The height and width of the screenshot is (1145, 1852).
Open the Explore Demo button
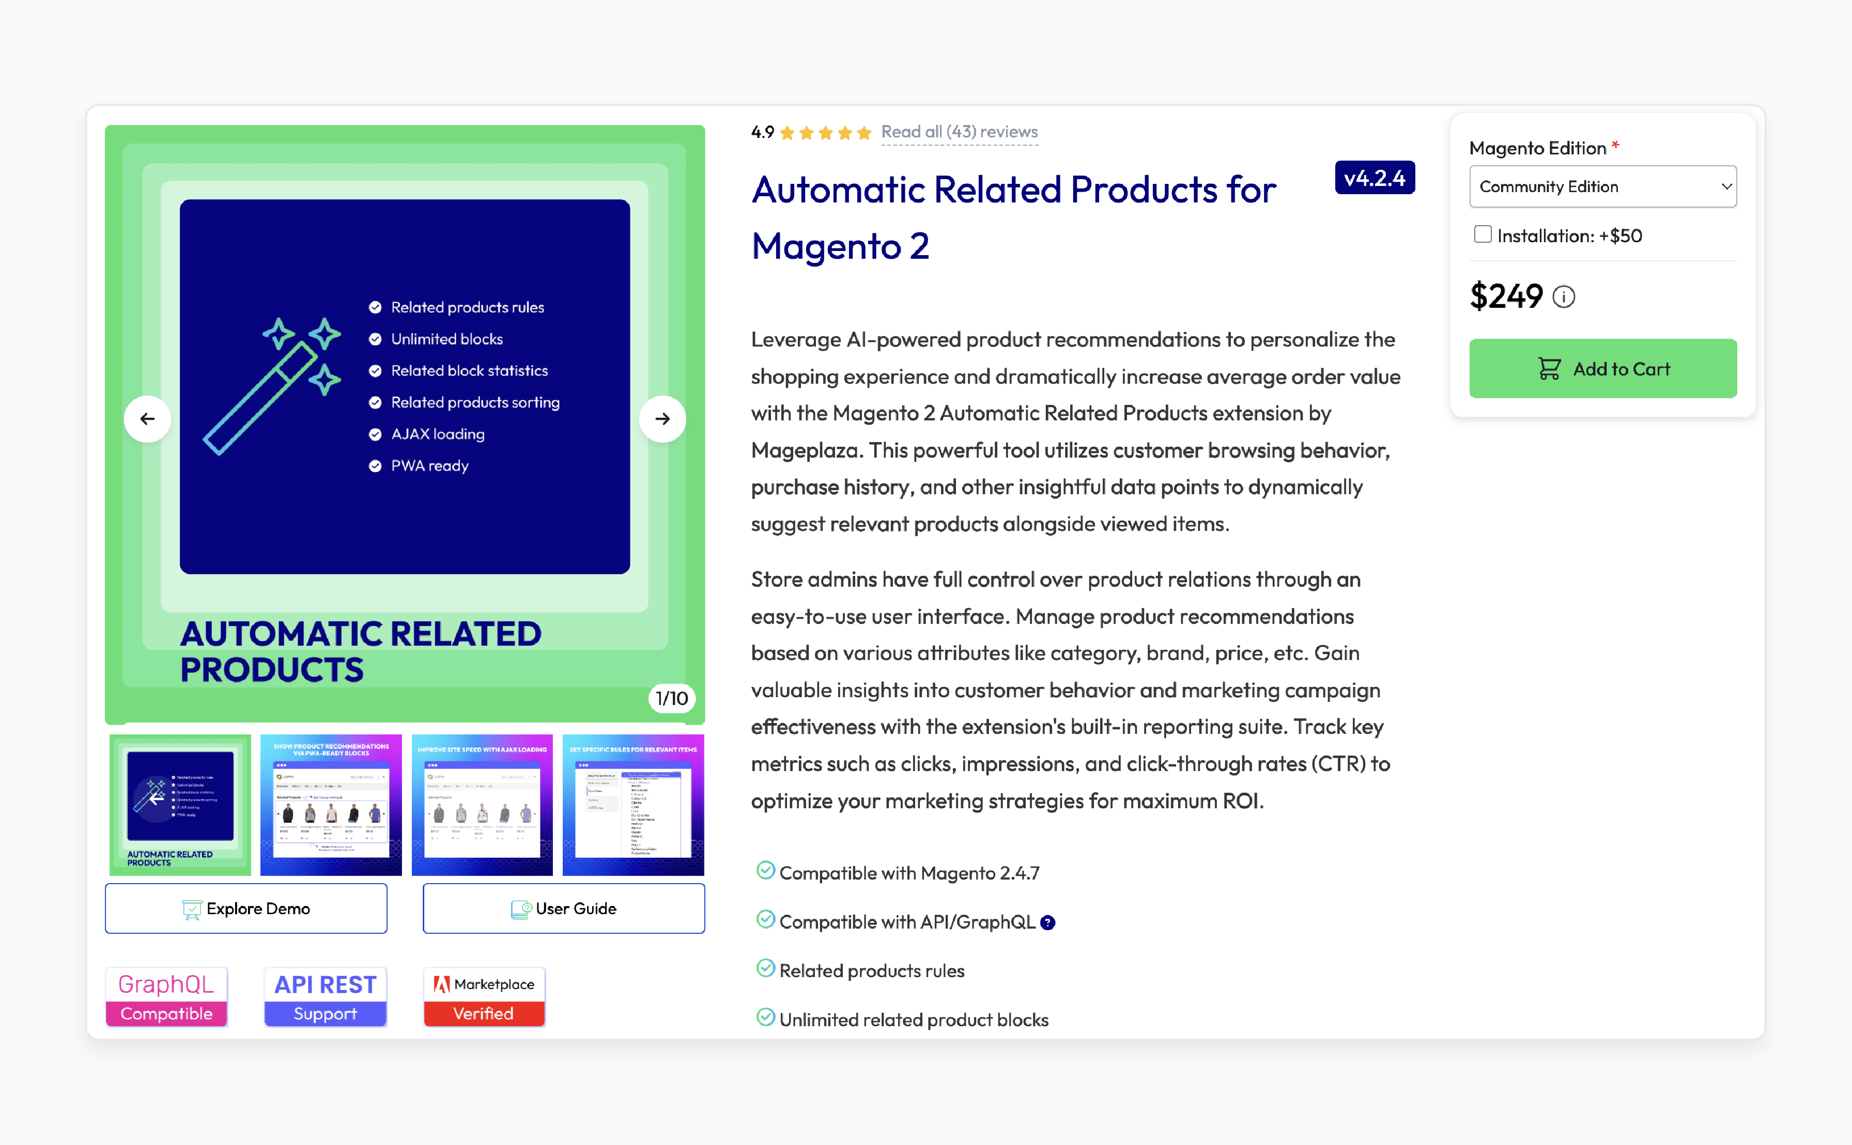click(246, 909)
